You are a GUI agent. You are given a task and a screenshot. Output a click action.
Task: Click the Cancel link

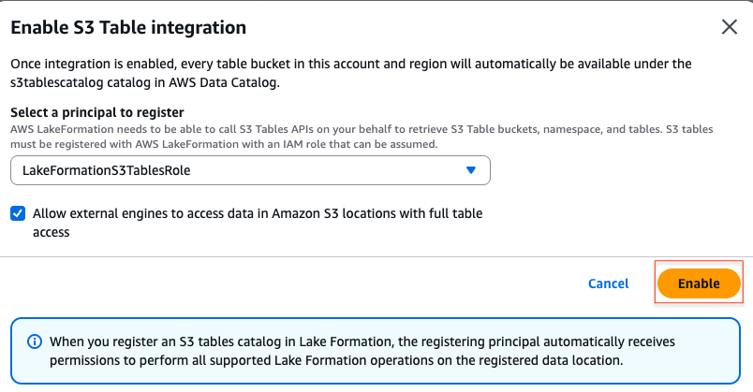tap(608, 283)
